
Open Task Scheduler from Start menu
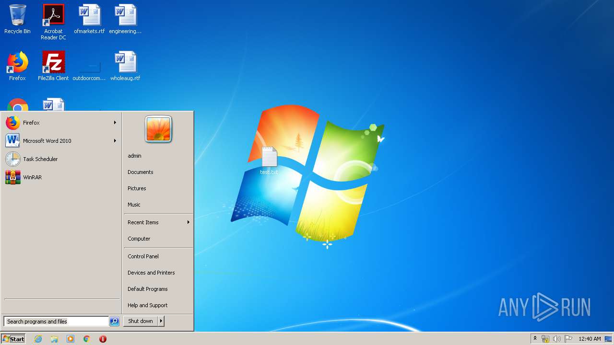(x=61, y=159)
